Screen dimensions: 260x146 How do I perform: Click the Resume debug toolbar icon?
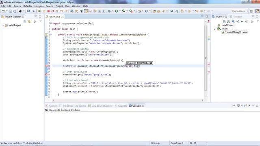pyautogui.click(x=39, y=11)
